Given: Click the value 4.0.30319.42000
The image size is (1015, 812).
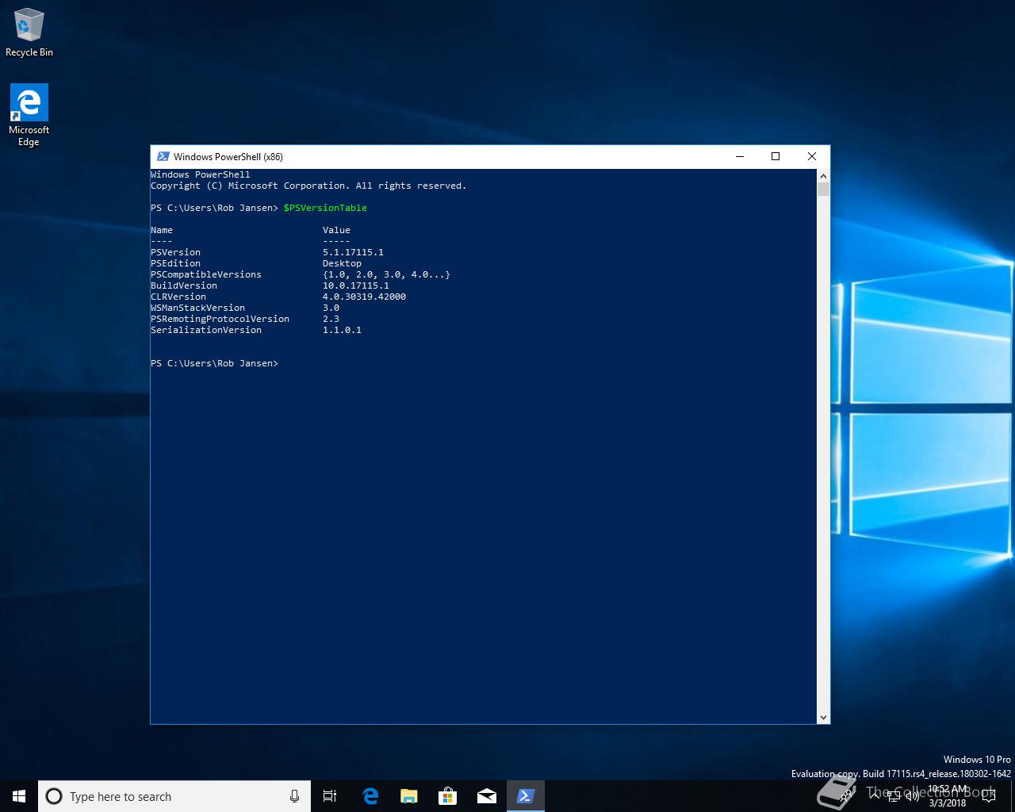Looking at the screenshot, I should [x=364, y=297].
